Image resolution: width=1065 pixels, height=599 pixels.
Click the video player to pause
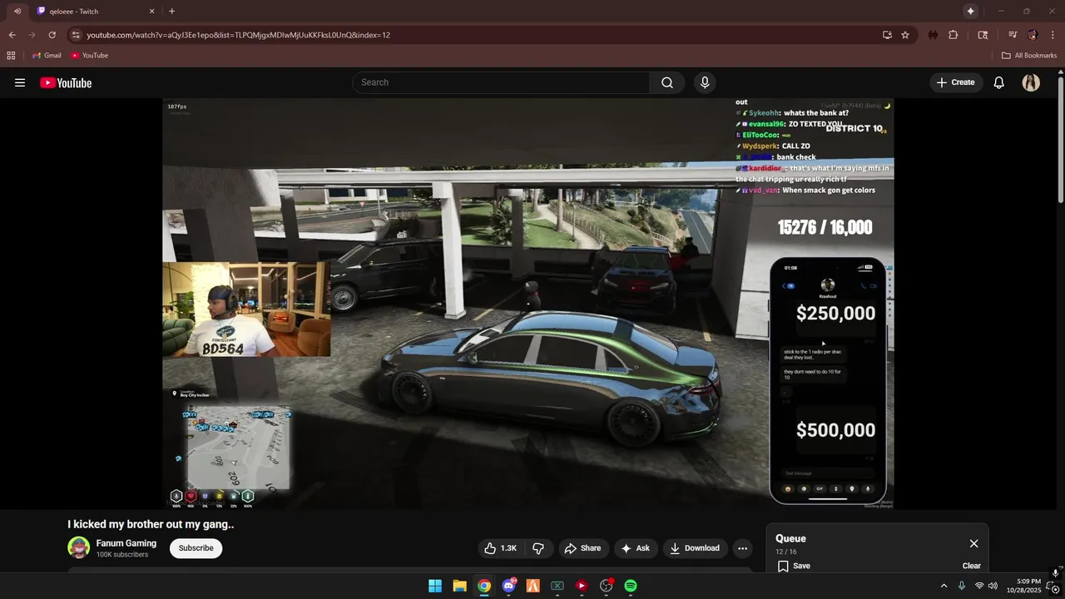(528, 303)
